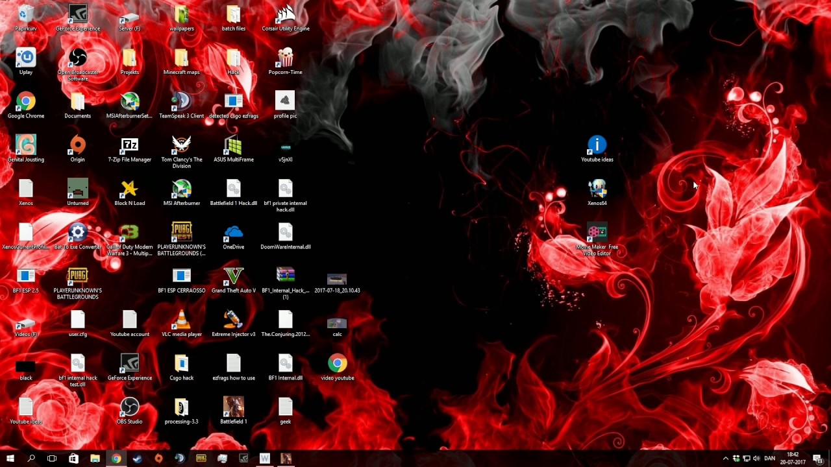Viewport: 831px width, 467px height.
Task: Select the Unturned game icon
Action: click(x=77, y=192)
